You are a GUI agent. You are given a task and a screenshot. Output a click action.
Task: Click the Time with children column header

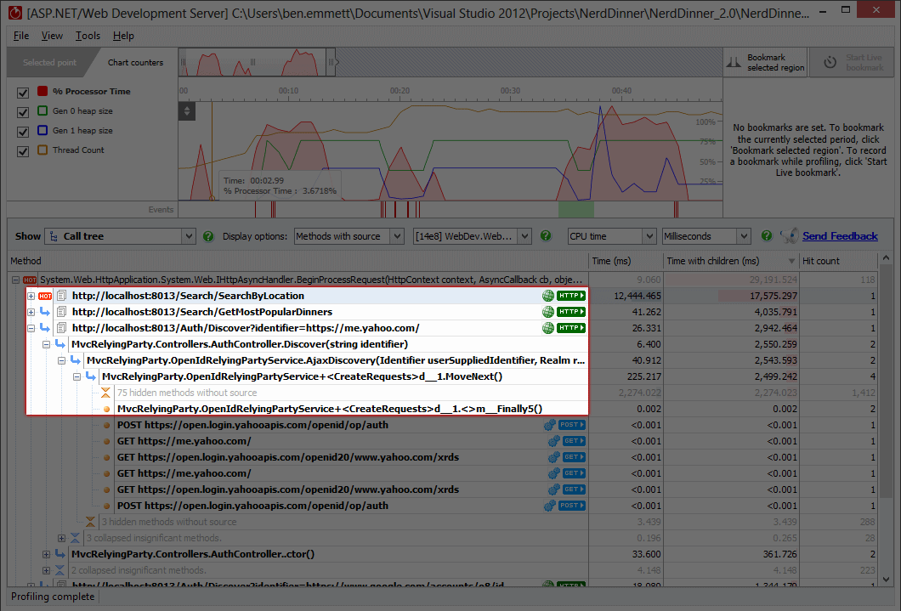731,261
